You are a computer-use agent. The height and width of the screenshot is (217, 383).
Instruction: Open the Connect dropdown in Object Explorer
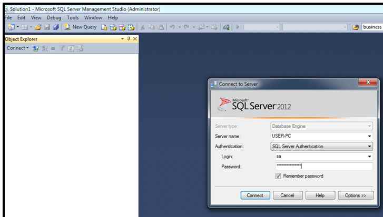pyautogui.click(x=17, y=48)
